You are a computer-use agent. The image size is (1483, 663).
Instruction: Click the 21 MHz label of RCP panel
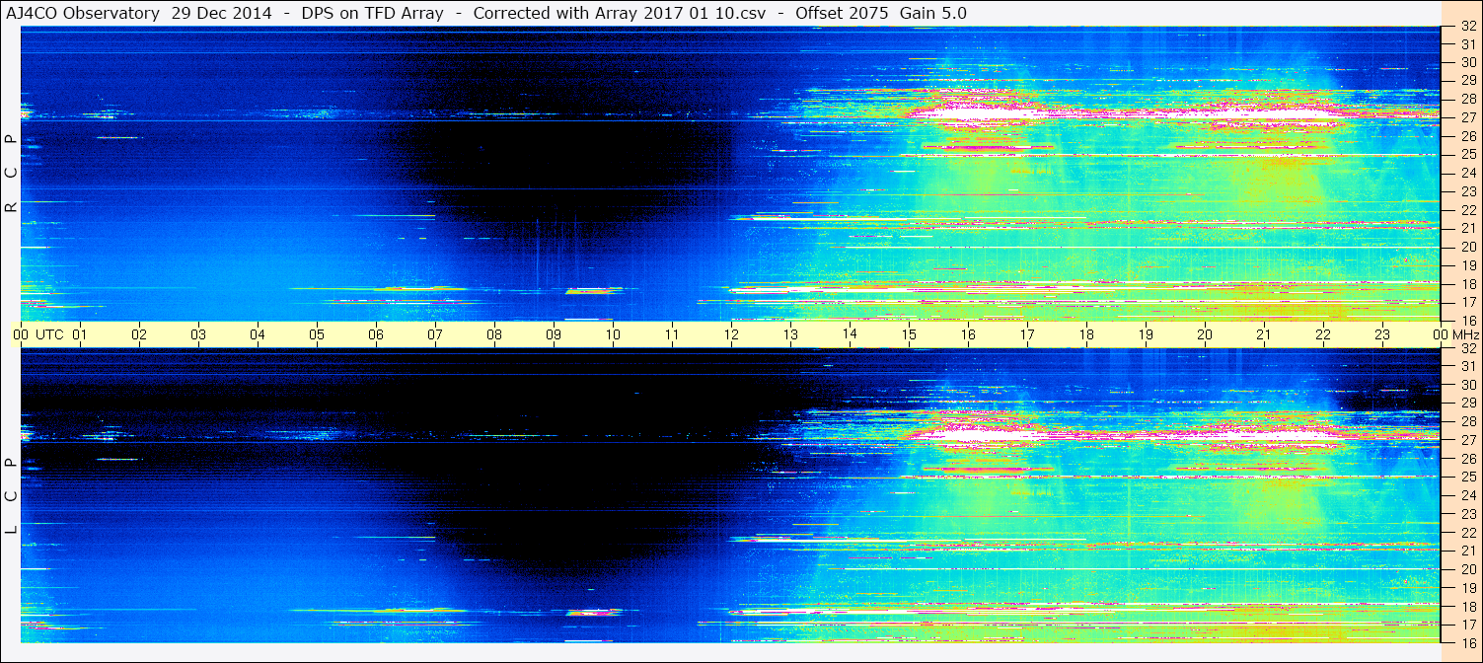point(1467,228)
